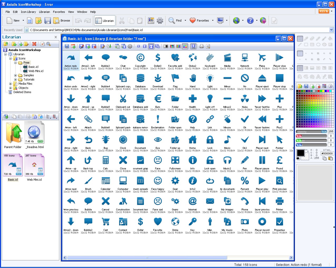
Task: Click the black foreground color swatch
Action: pos(301,153)
